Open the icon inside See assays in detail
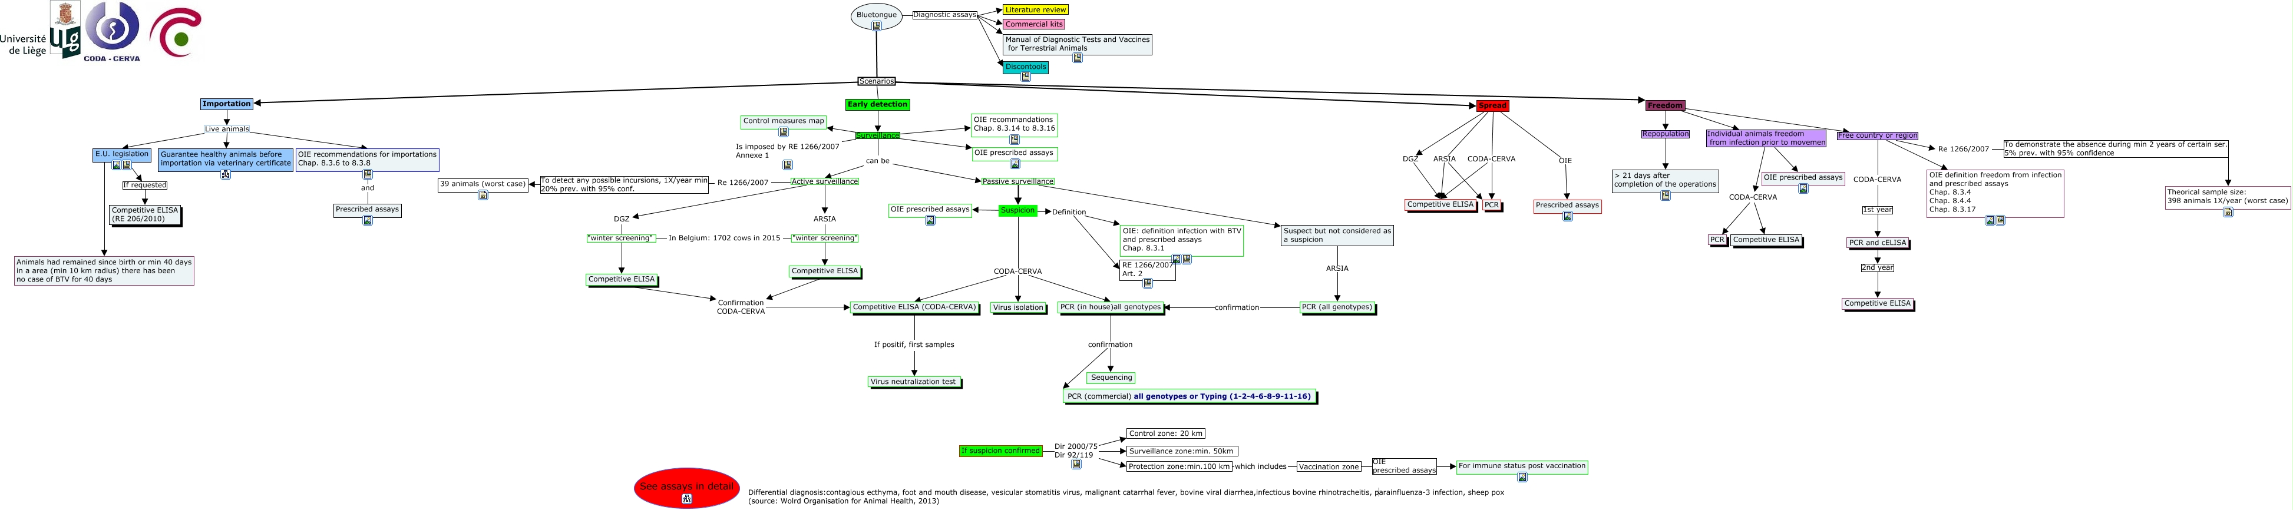The image size is (2293, 510). 686,499
